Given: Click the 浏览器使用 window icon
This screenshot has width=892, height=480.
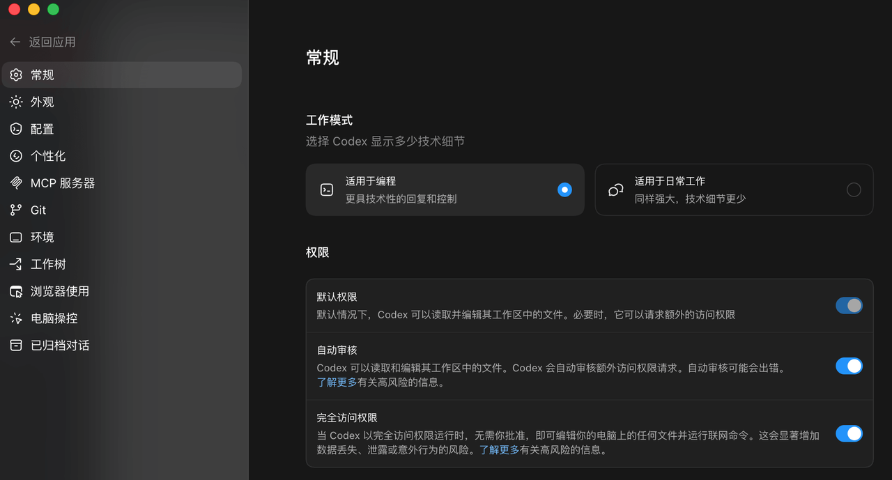Looking at the screenshot, I should pyautogui.click(x=16, y=291).
